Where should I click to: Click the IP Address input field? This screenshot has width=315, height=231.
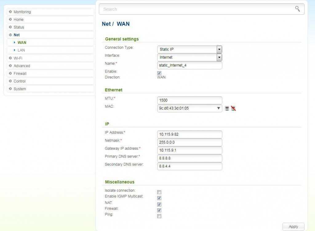click(189, 134)
